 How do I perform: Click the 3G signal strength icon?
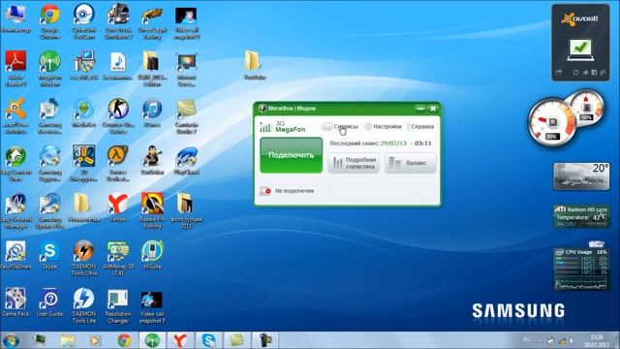click(265, 127)
